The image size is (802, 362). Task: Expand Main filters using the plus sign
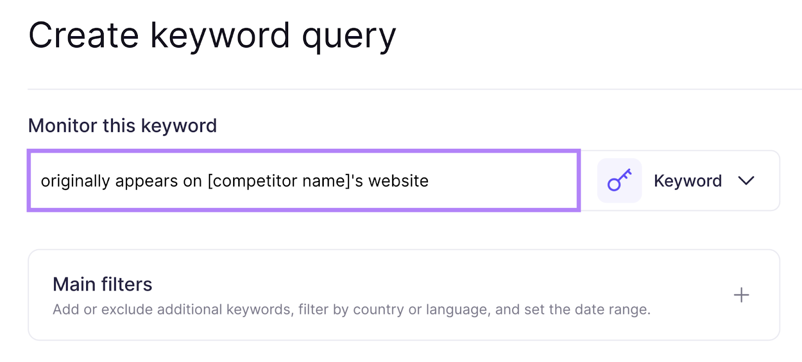[741, 295]
